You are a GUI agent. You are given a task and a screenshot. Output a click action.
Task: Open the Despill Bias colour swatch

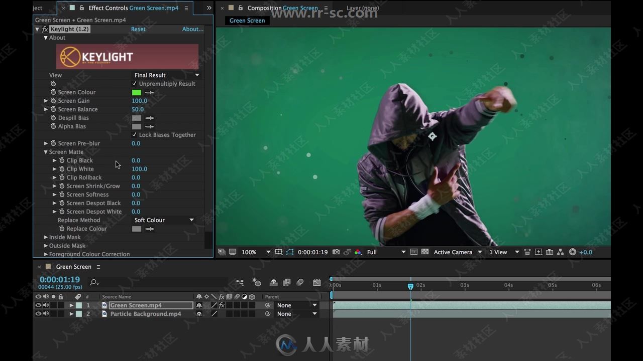[x=137, y=118]
